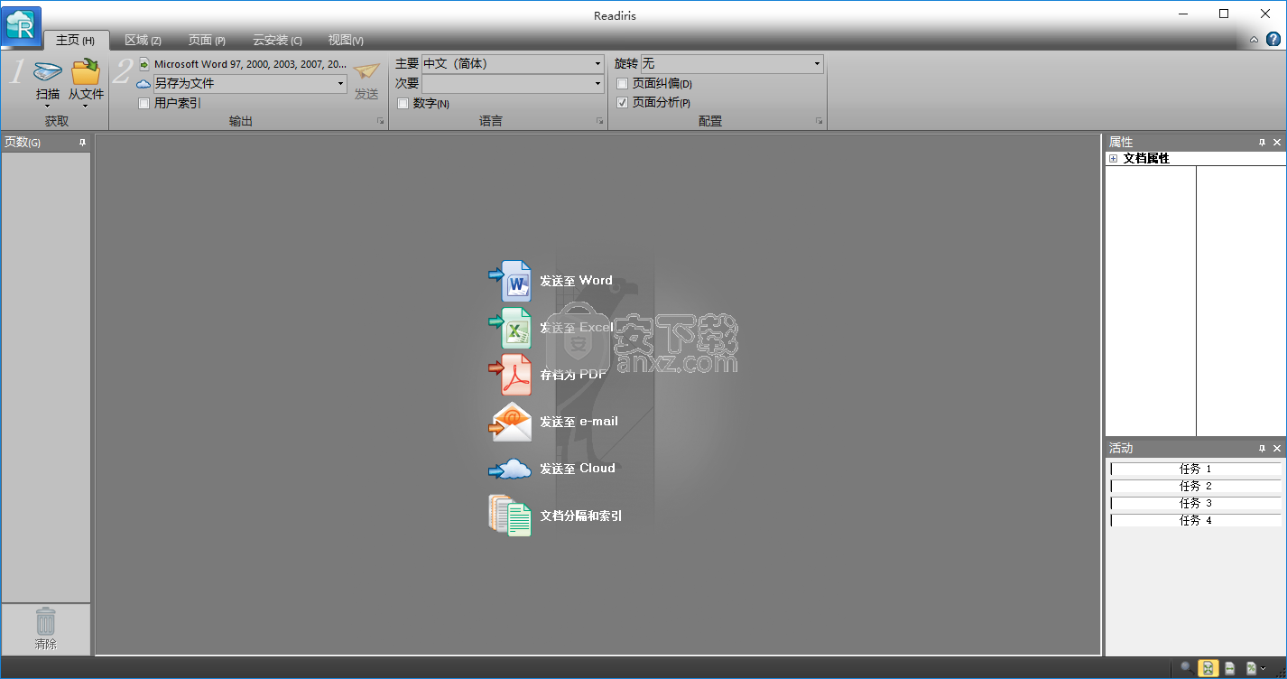Switch to the Cloud Install (云安装) tab
Viewport: 1287px width, 679px height.
[x=277, y=40]
